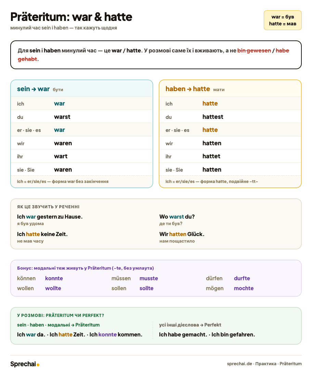The width and height of the screenshot is (312, 370).
Task: Click the question "Wo warst du?"
Action: point(177,217)
